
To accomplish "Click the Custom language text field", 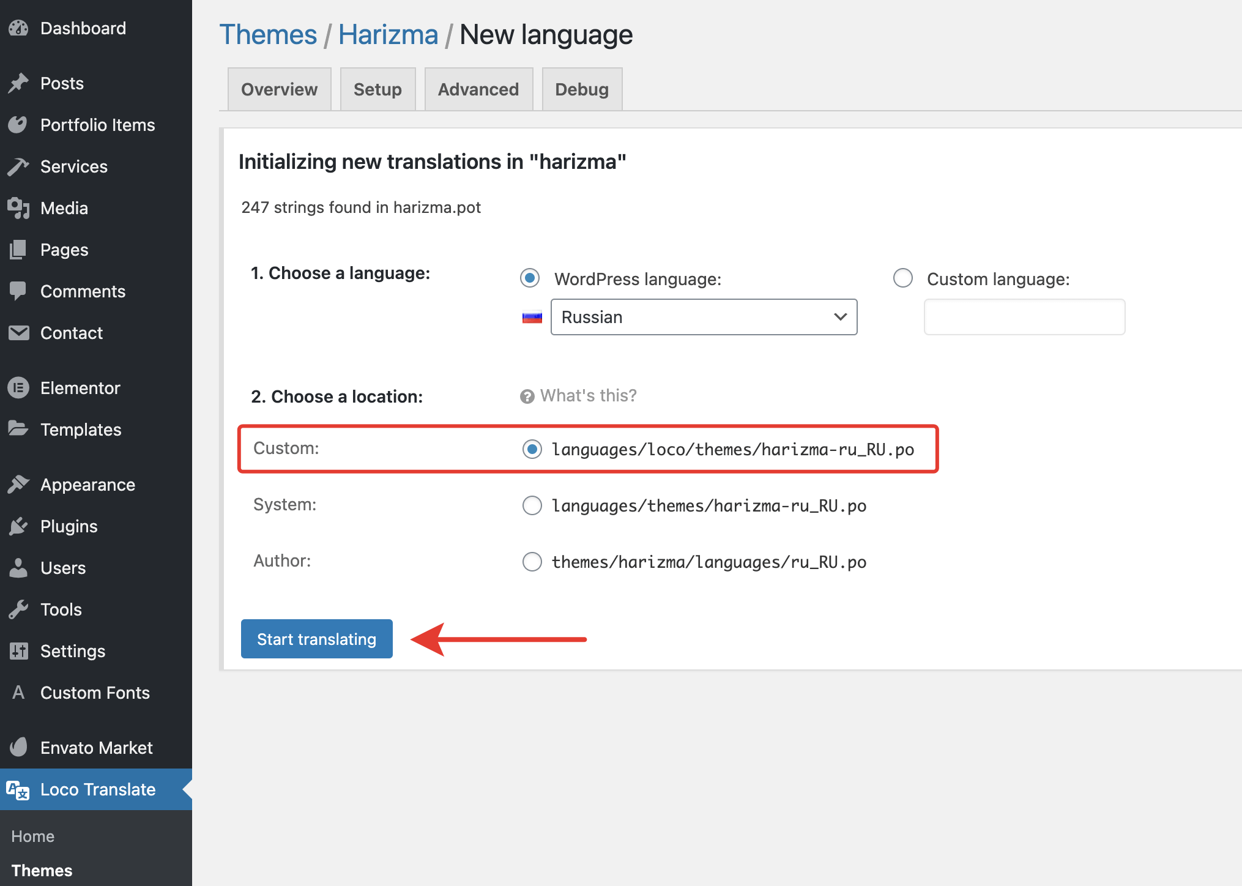I will 1024,317.
